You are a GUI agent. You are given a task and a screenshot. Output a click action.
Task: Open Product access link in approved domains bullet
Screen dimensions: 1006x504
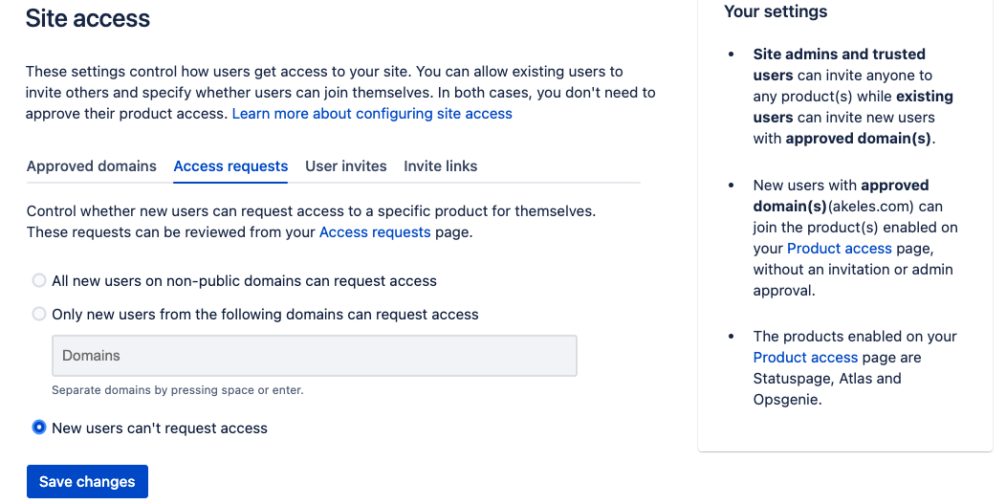pos(840,249)
